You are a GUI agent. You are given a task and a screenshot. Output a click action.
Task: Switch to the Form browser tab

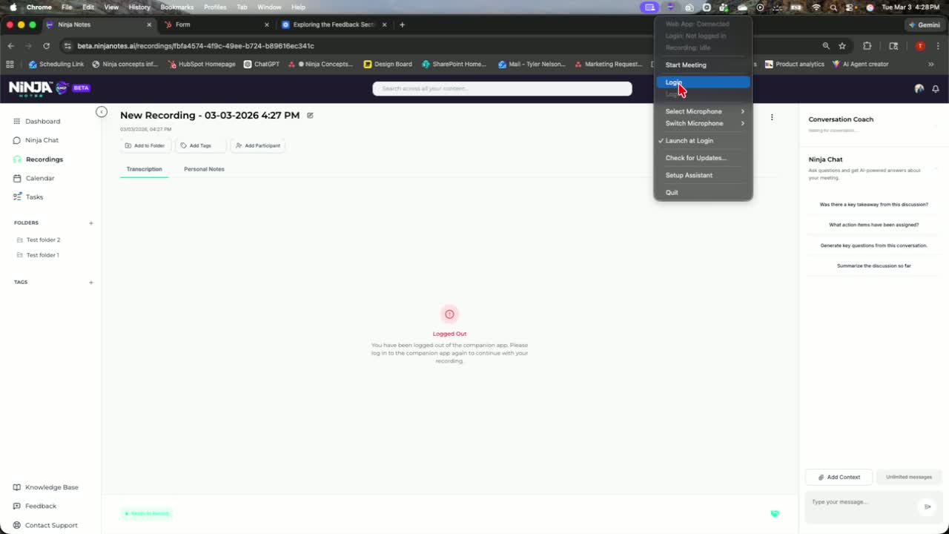(x=215, y=24)
